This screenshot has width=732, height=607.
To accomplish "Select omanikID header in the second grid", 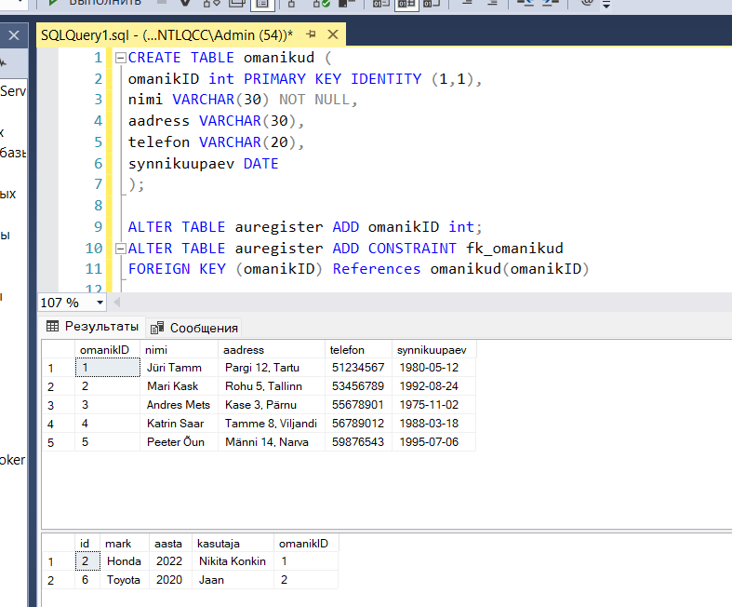I will coord(306,544).
